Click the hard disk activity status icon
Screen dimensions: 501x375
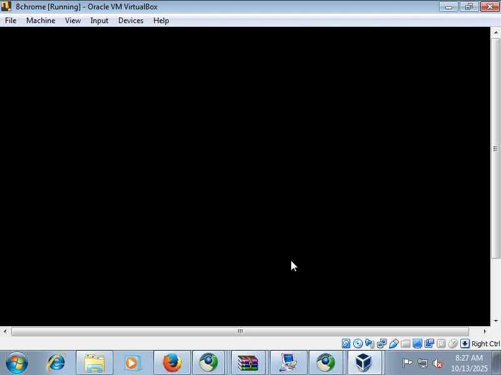click(x=346, y=343)
